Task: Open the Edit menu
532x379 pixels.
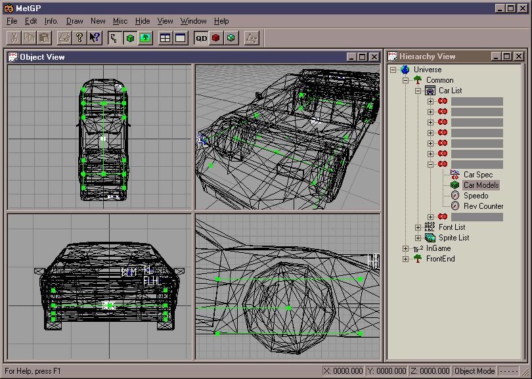Action: (x=31, y=21)
